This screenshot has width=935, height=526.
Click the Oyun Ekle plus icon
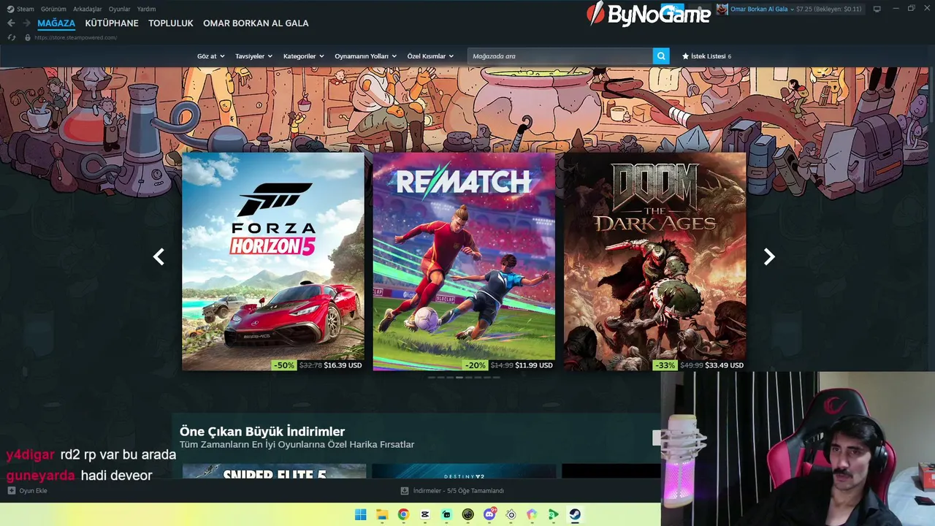click(x=11, y=491)
